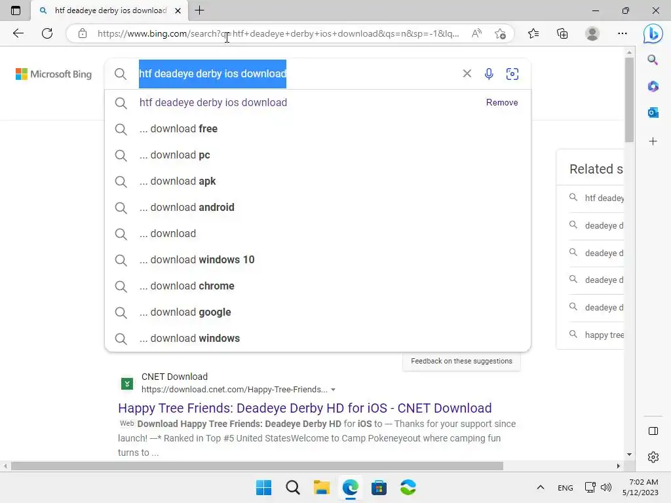The height and width of the screenshot is (503, 671).
Task: Go back using the browser back arrow
Action: 18,33
